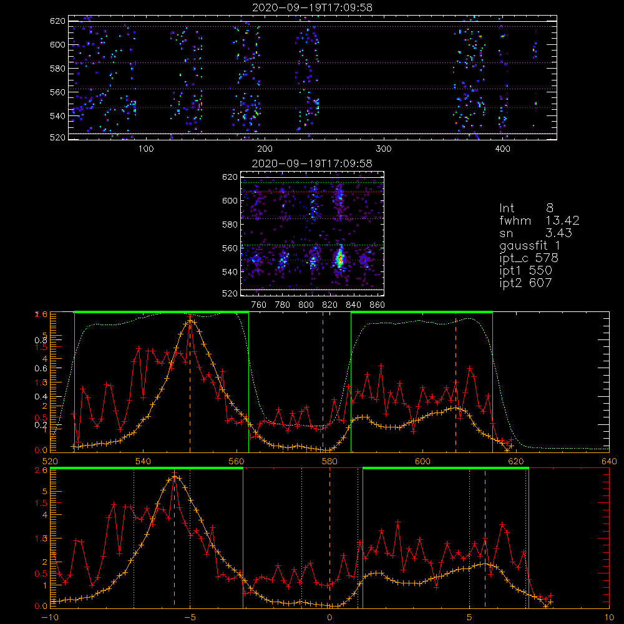Click x-axis label 800 on middle plot
Viewport: 624px width, 624px height.
point(306,305)
